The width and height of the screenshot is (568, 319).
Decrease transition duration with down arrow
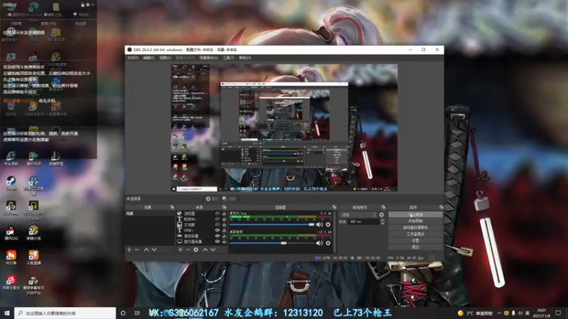382,223
